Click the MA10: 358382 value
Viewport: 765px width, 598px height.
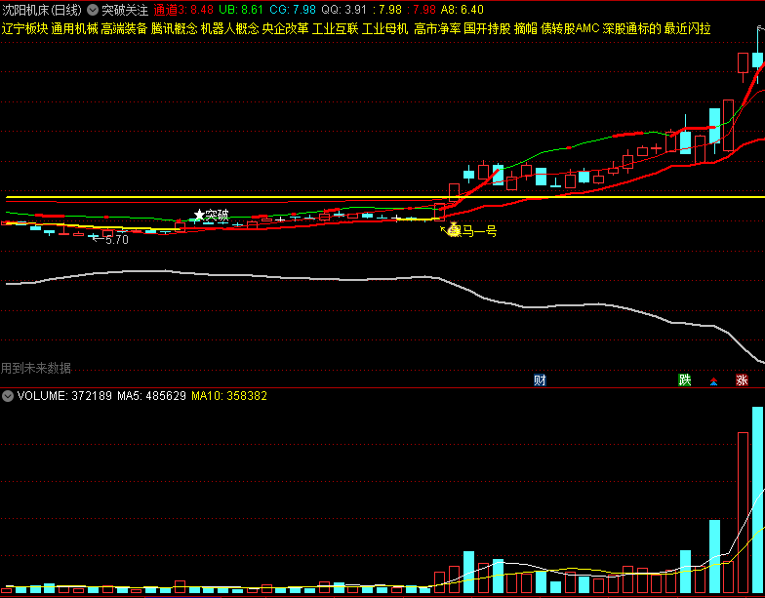coord(229,396)
